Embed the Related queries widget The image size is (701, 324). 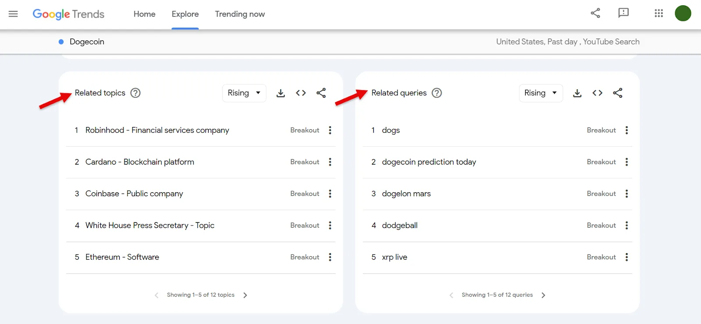[598, 93]
